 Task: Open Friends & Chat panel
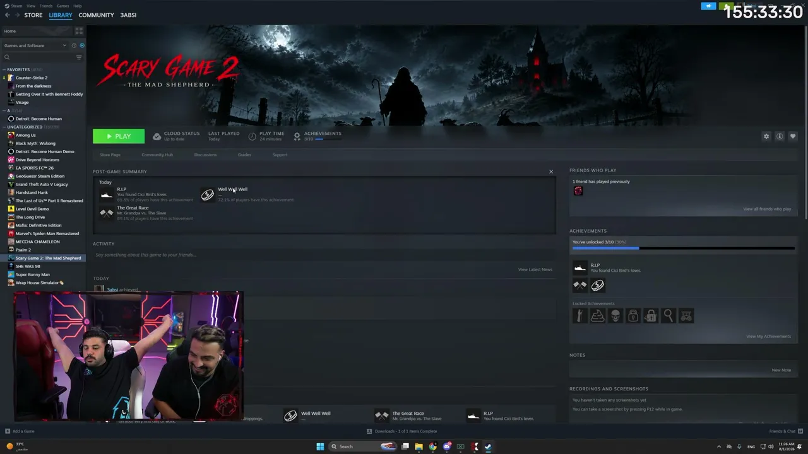(x=785, y=431)
